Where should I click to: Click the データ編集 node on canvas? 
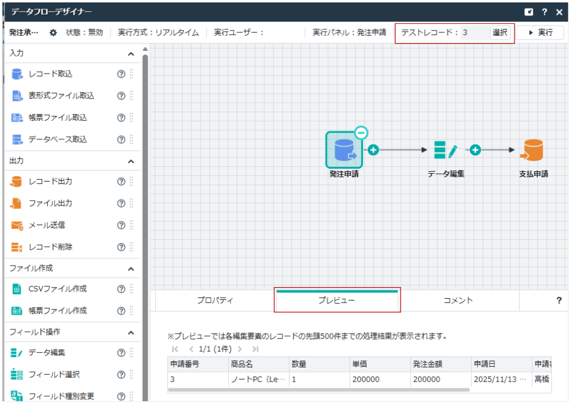click(445, 150)
